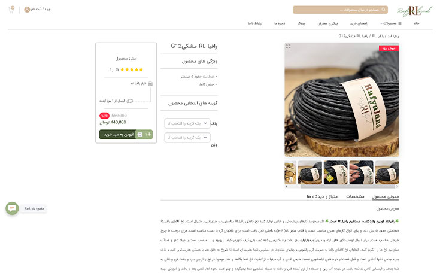
Task: Open the shopping cart icon
Action: point(11,10)
